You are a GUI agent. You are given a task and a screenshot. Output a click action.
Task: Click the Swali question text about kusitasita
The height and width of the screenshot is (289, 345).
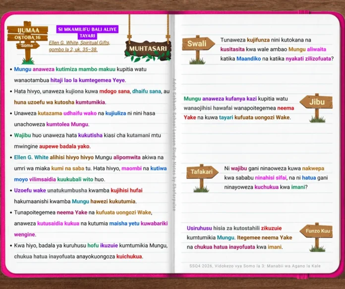pos(277,49)
